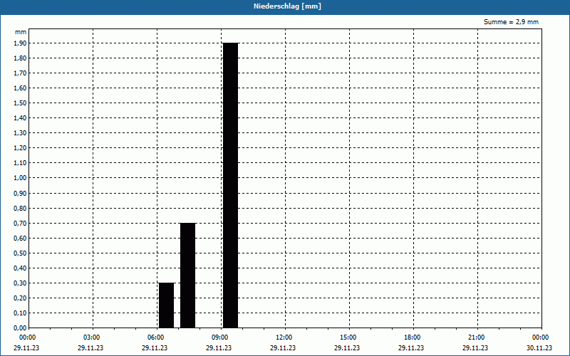Click the '30.11.23' date label
570x356 pixels.
(539, 348)
